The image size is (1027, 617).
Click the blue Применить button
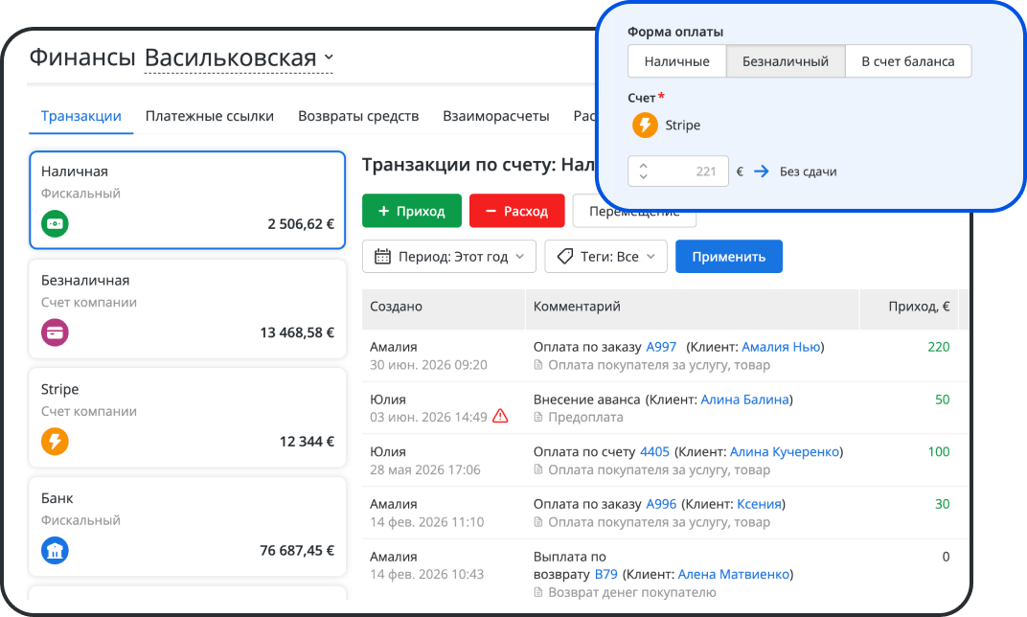(729, 257)
